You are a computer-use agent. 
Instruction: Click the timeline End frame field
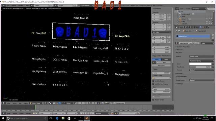pos(59,113)
